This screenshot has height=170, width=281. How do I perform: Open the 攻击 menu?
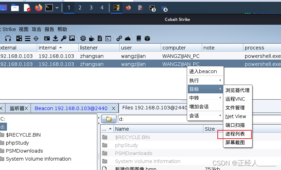point(37,29)
